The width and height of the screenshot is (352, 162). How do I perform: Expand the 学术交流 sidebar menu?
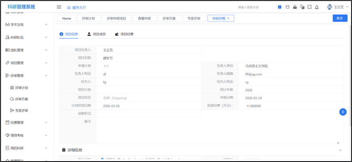tap(46, 25)
